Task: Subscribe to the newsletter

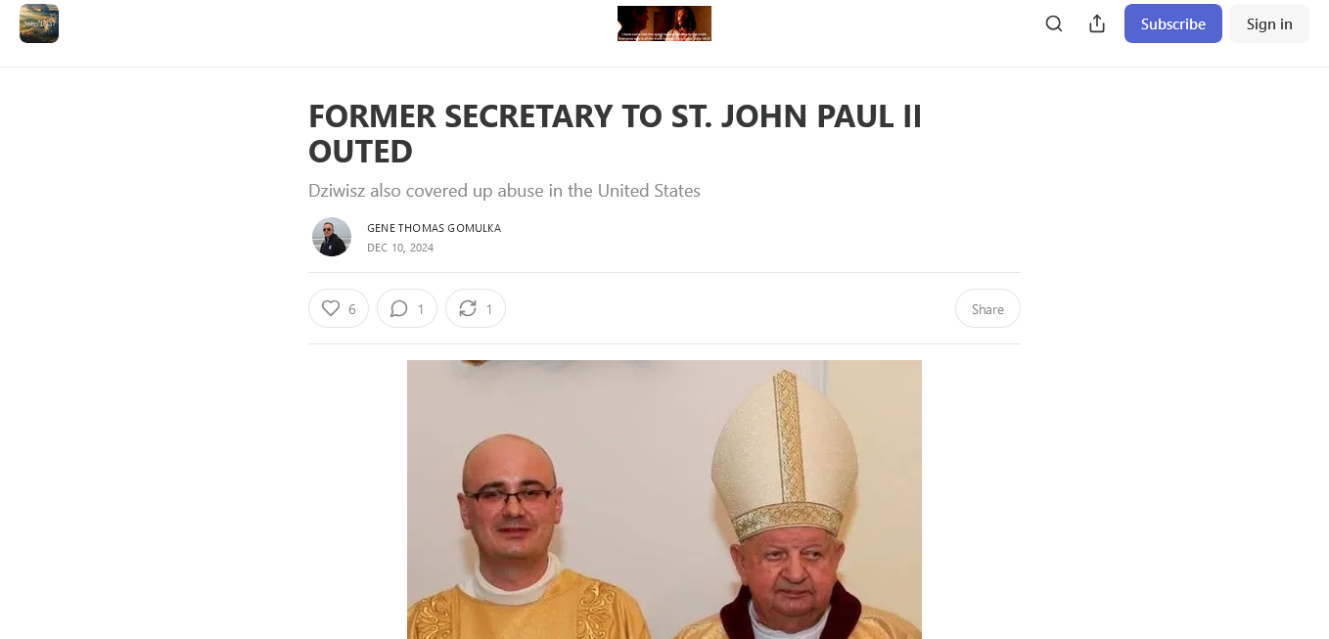Action: coord(1172,23)
